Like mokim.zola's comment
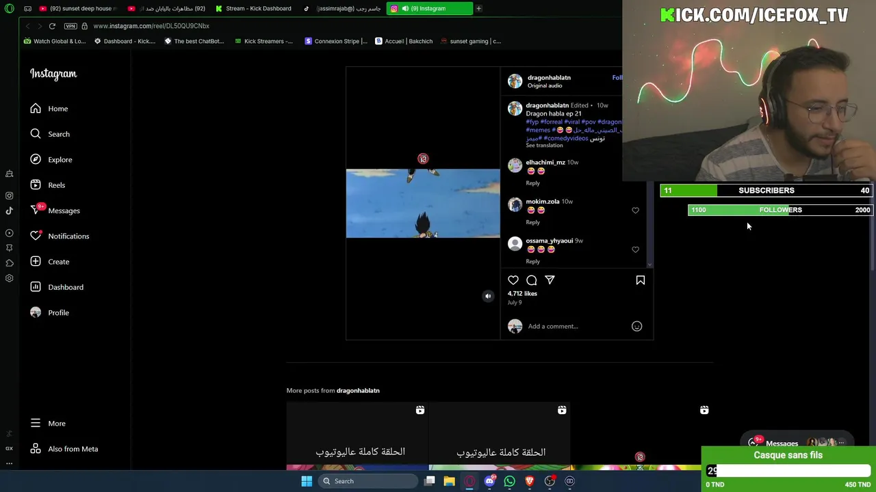 (x=635, y=210)
